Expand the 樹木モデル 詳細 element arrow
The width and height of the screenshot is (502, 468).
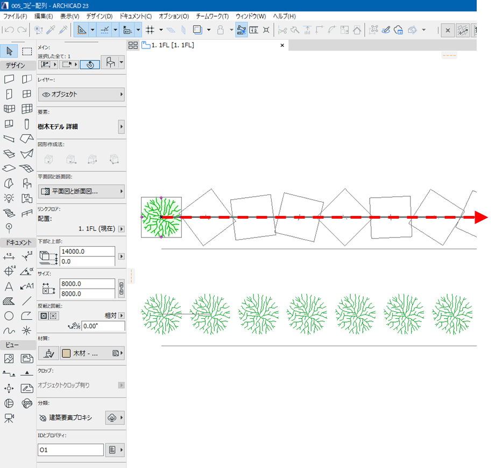point(122,127)
